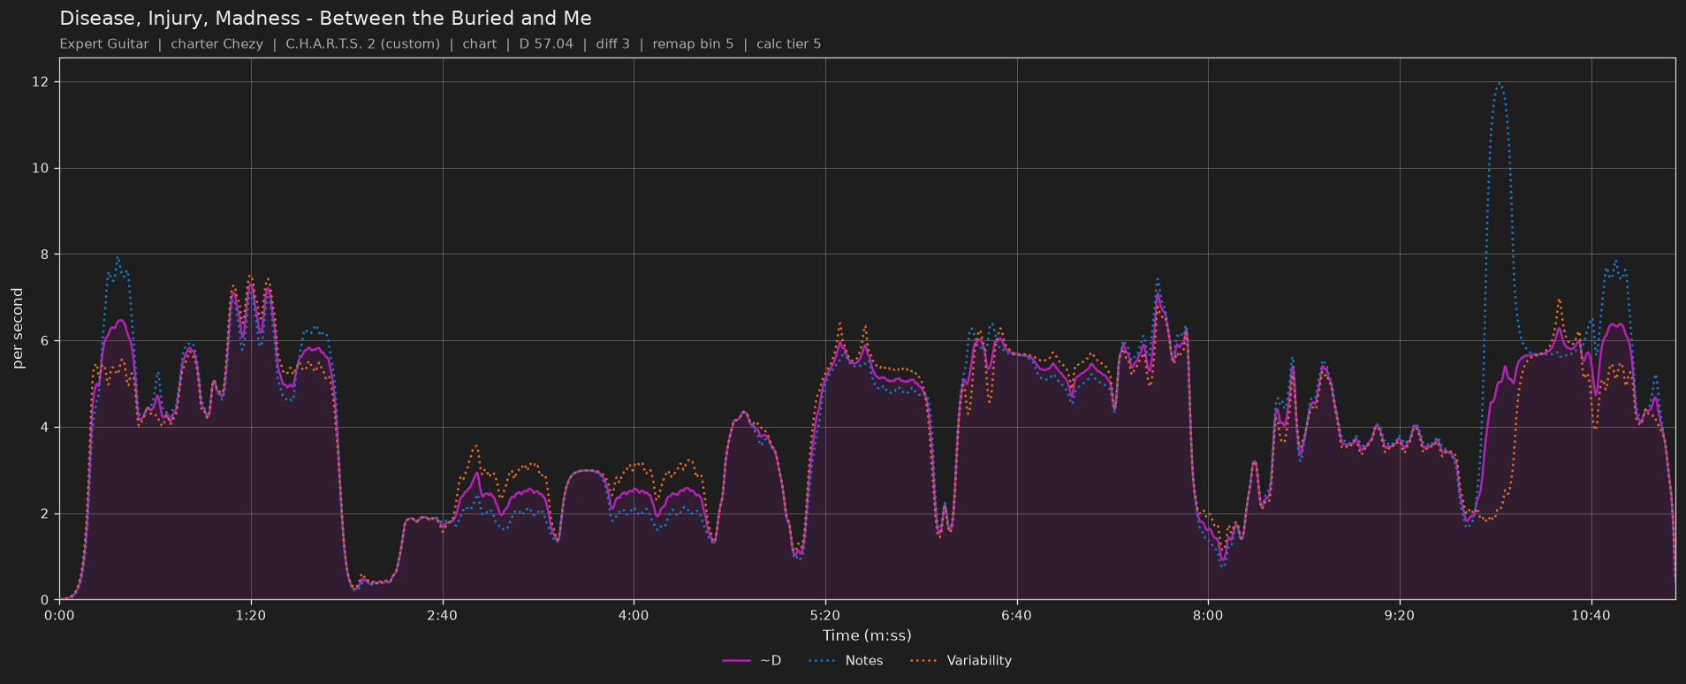The height and width of the screenshot is (684, 1686).
Task: Click the y-axis tick label "4"
Action: [x=45, y=428]
